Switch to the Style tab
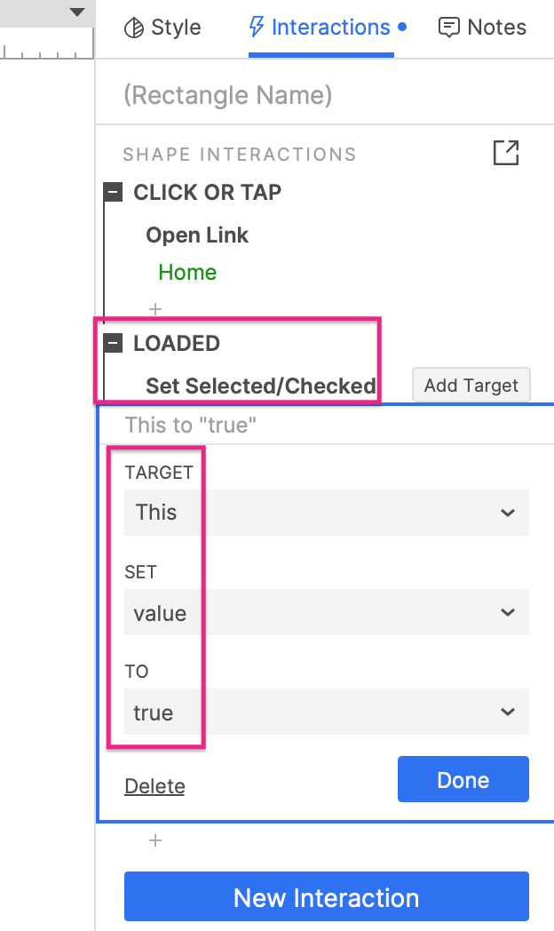 pyautogui.click(x=162, y=28)
